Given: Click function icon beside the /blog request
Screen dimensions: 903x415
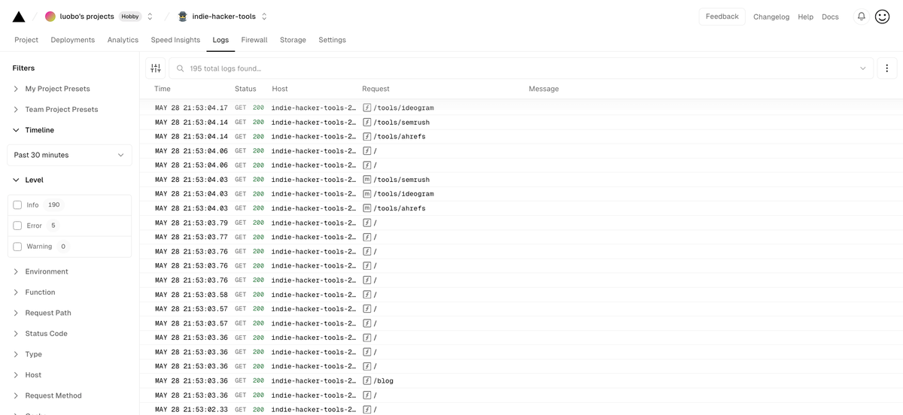Looking at the screenshot, I should coord(367,380).
